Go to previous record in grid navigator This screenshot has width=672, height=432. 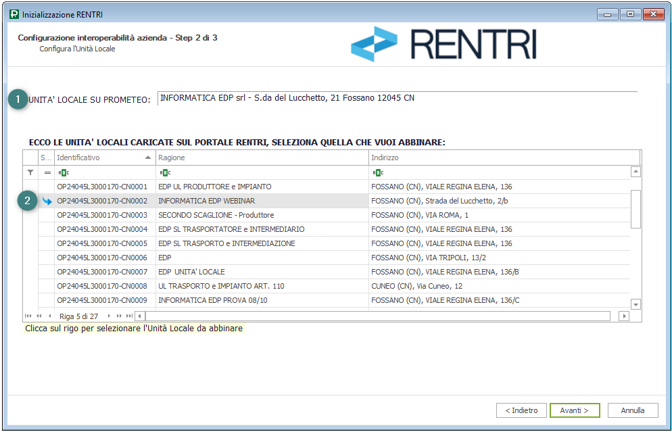49,316
